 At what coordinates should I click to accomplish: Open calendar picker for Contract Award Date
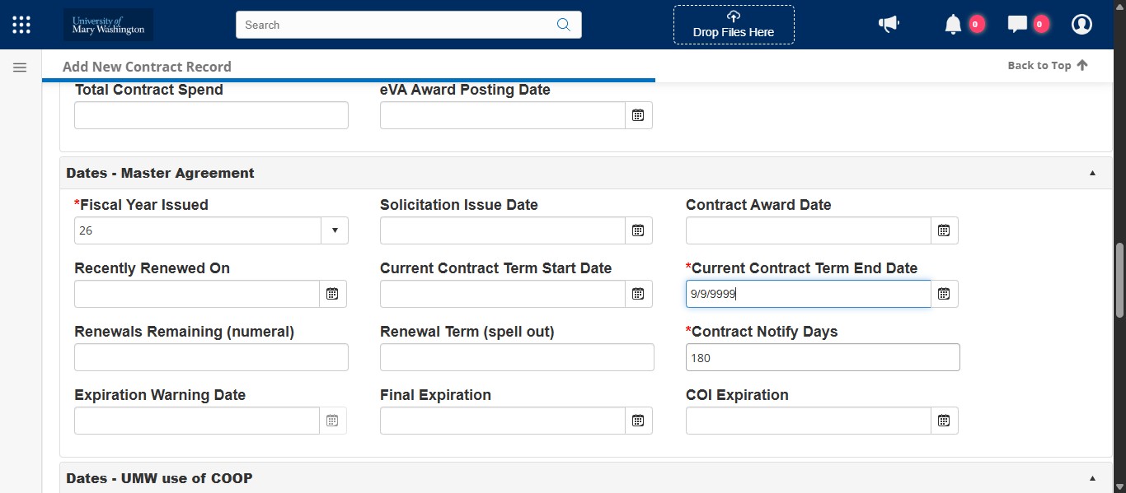[x=944, y=230]
